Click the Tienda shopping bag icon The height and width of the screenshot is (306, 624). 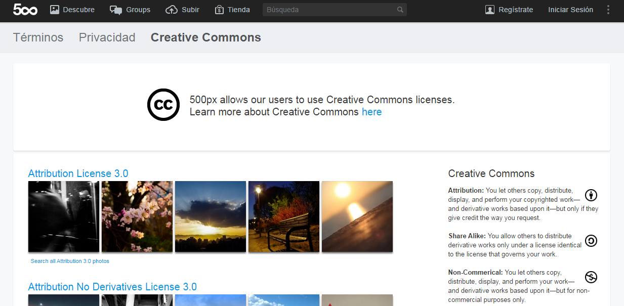pyautogui.click(x=220, y=10)
